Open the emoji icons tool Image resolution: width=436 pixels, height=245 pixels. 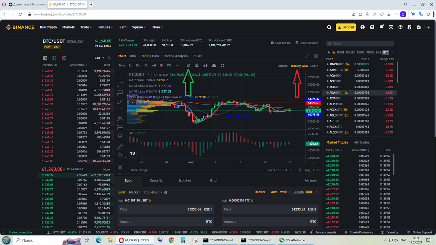[x=120, y=135]
